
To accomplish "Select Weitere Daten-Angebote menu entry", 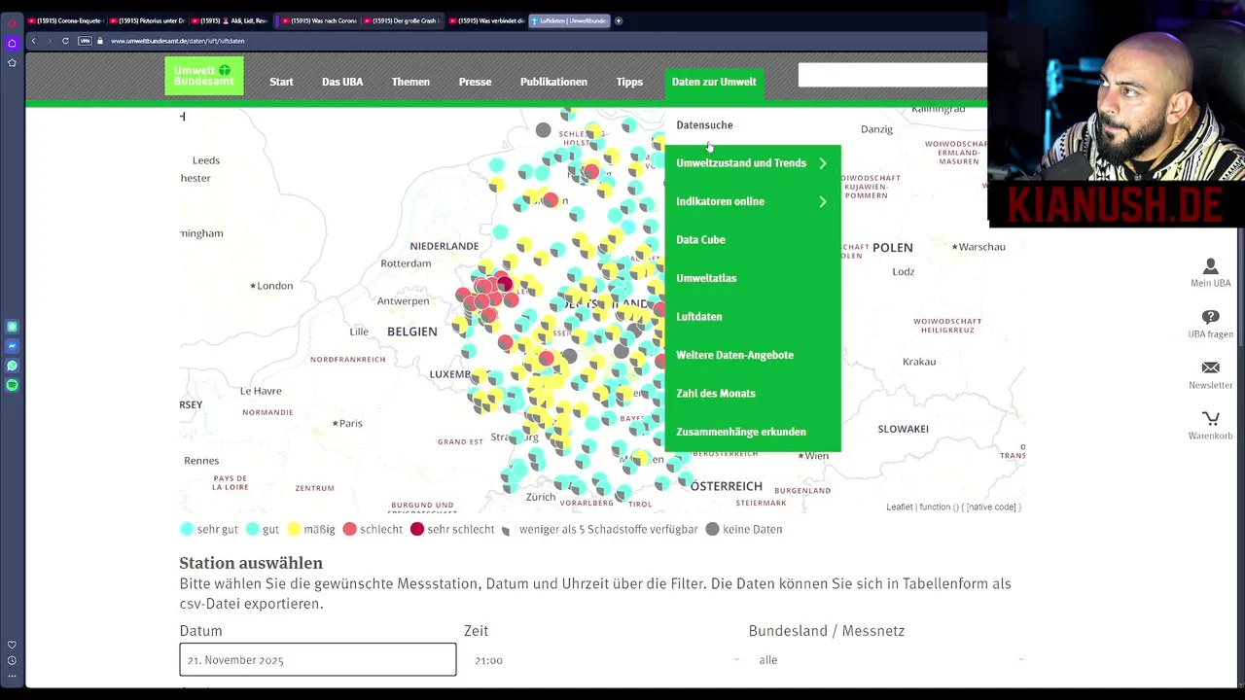I will (x=734, y=355).
